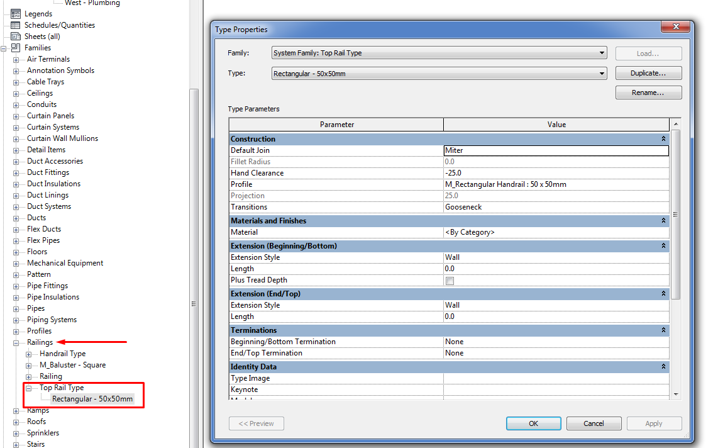
Task: Expand the Air Terminals family node
Action: pos(16,60)
